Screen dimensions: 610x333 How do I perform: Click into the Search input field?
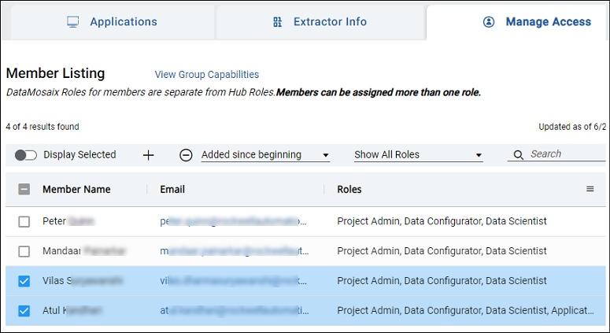(565, 154)
